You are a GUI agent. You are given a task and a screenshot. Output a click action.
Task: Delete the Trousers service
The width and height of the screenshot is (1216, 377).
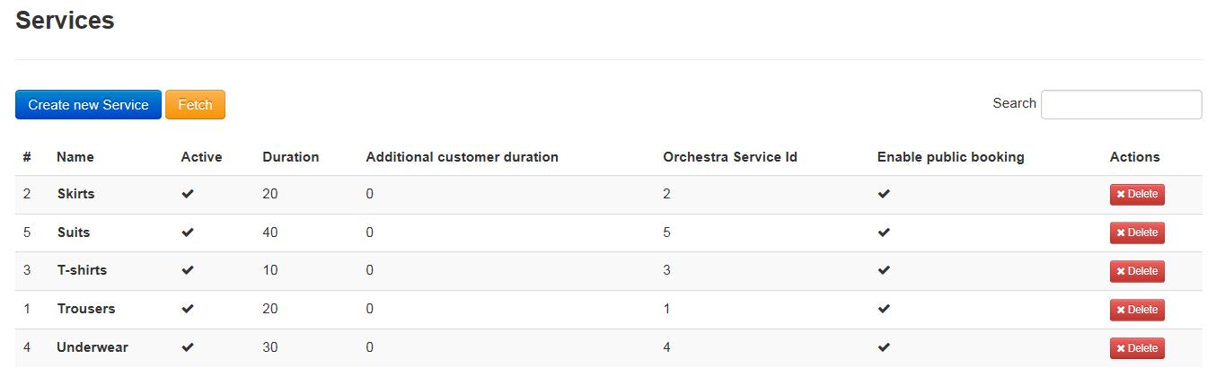coord(1137,310)
